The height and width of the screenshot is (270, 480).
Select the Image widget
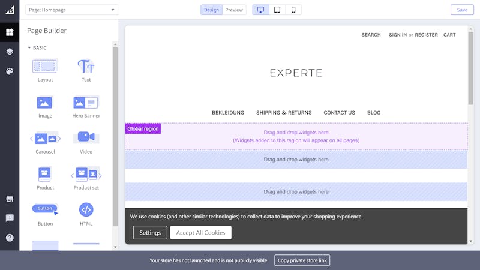(45, 107)
